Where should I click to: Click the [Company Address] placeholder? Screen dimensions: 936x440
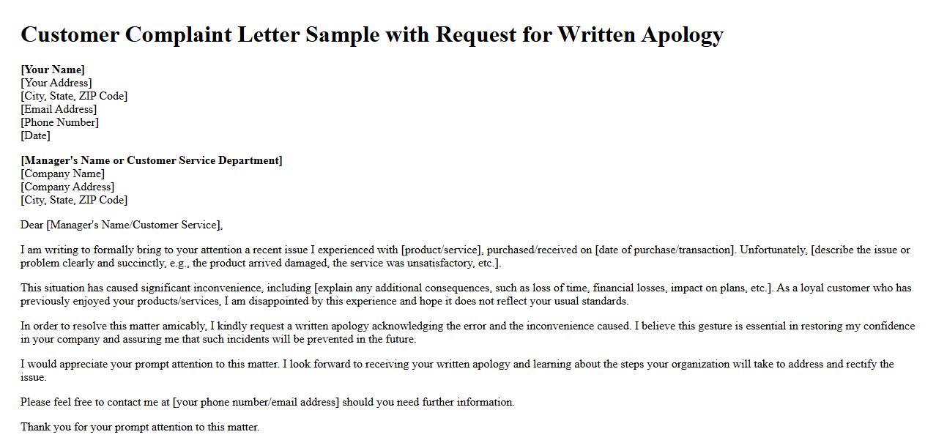click(x=67, y=187)
